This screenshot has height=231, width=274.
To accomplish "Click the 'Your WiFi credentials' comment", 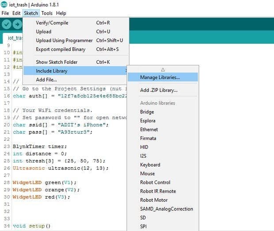I will click(53, 111).
